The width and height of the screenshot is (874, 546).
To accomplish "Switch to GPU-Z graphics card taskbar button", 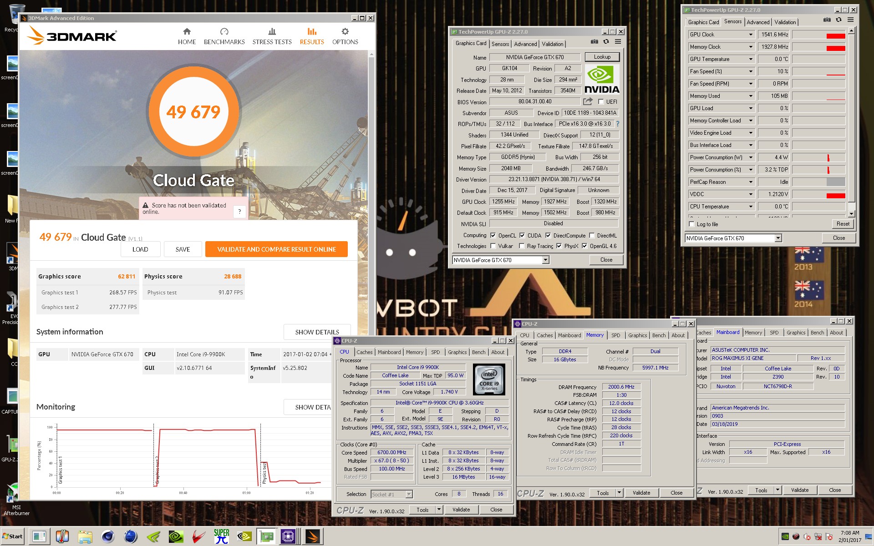I will [266, 537].
